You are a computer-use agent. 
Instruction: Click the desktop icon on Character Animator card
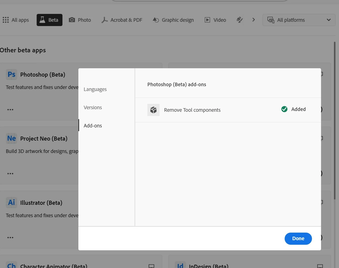tap(151, 266)
